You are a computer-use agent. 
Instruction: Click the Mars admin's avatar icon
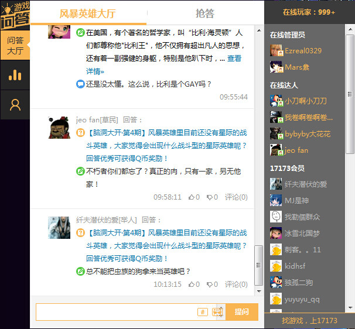(277, 67)
